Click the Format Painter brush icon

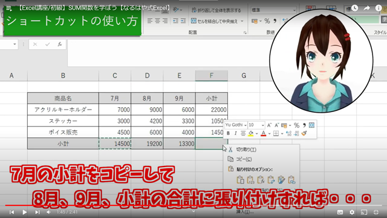coord(304,133)
